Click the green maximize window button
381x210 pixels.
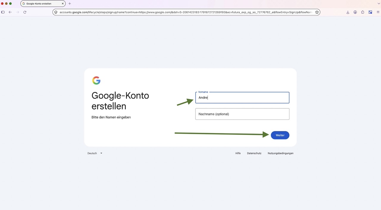(x=10, y=4)
